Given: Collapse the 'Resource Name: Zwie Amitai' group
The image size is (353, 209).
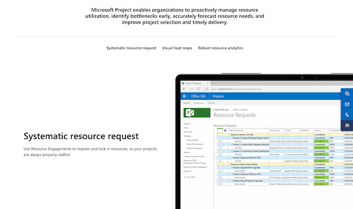Looking at the screenshot, I should click(230, 165).
